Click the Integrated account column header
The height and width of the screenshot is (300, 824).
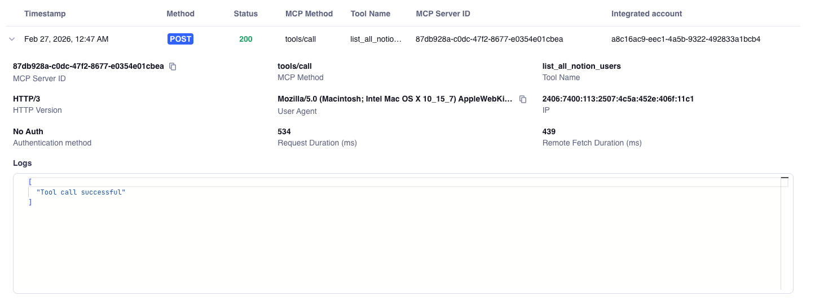click(646, 14)
